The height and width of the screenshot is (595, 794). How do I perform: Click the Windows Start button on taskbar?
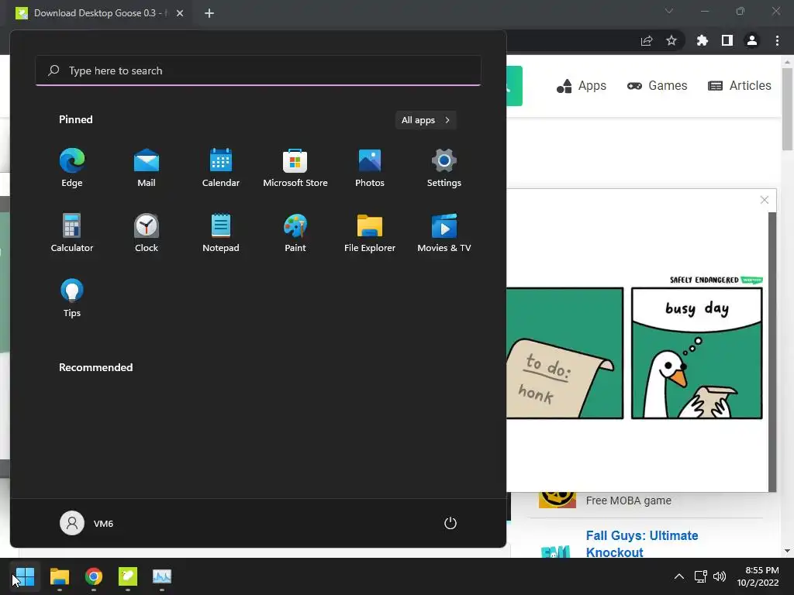pos(24,576)
